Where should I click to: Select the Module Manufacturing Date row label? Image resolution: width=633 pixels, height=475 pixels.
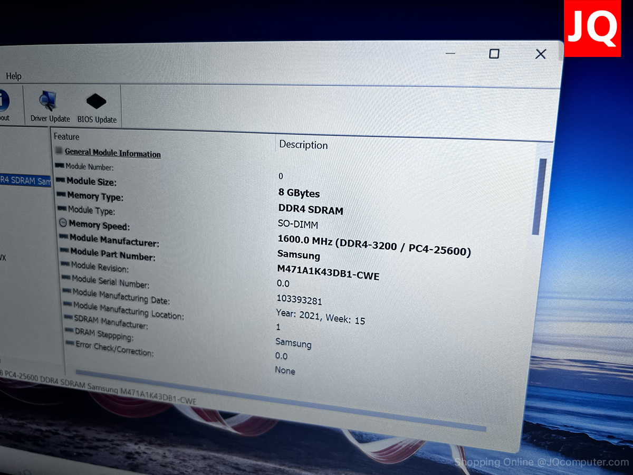(122, 296)
